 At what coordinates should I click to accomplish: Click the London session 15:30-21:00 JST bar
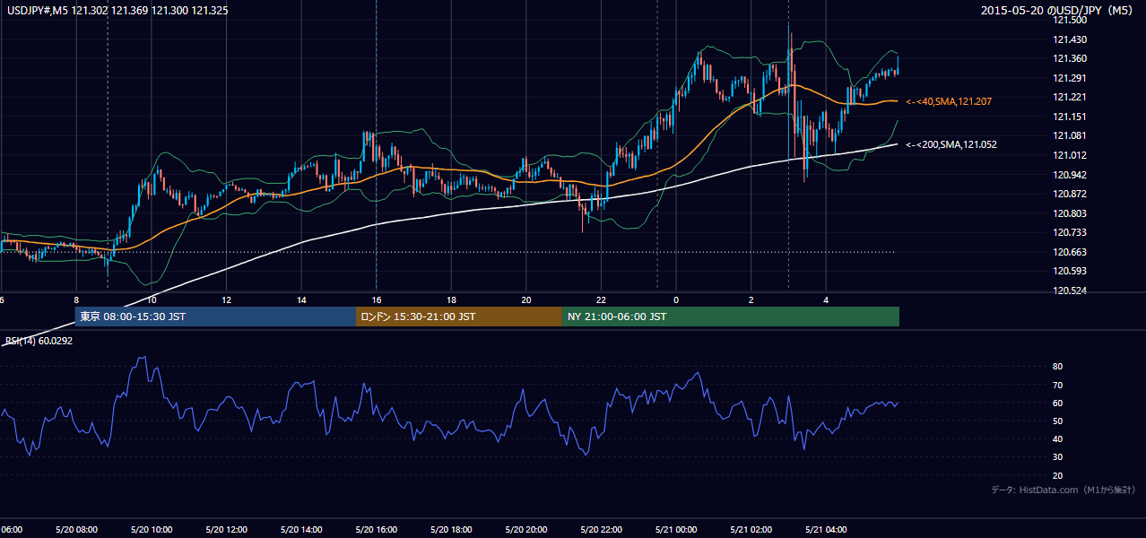459,317
